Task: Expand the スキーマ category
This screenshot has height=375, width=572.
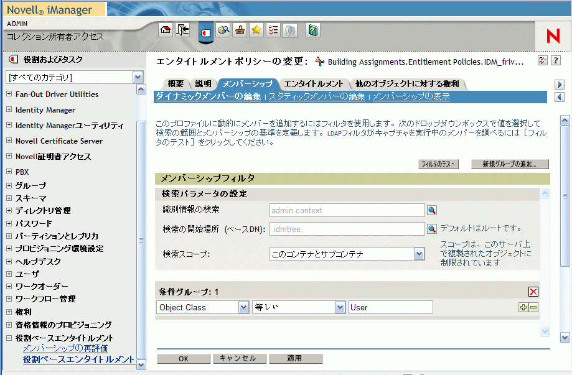Action: [9, 198]
